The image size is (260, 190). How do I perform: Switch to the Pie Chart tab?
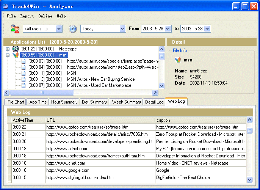(x=15, y=102)
